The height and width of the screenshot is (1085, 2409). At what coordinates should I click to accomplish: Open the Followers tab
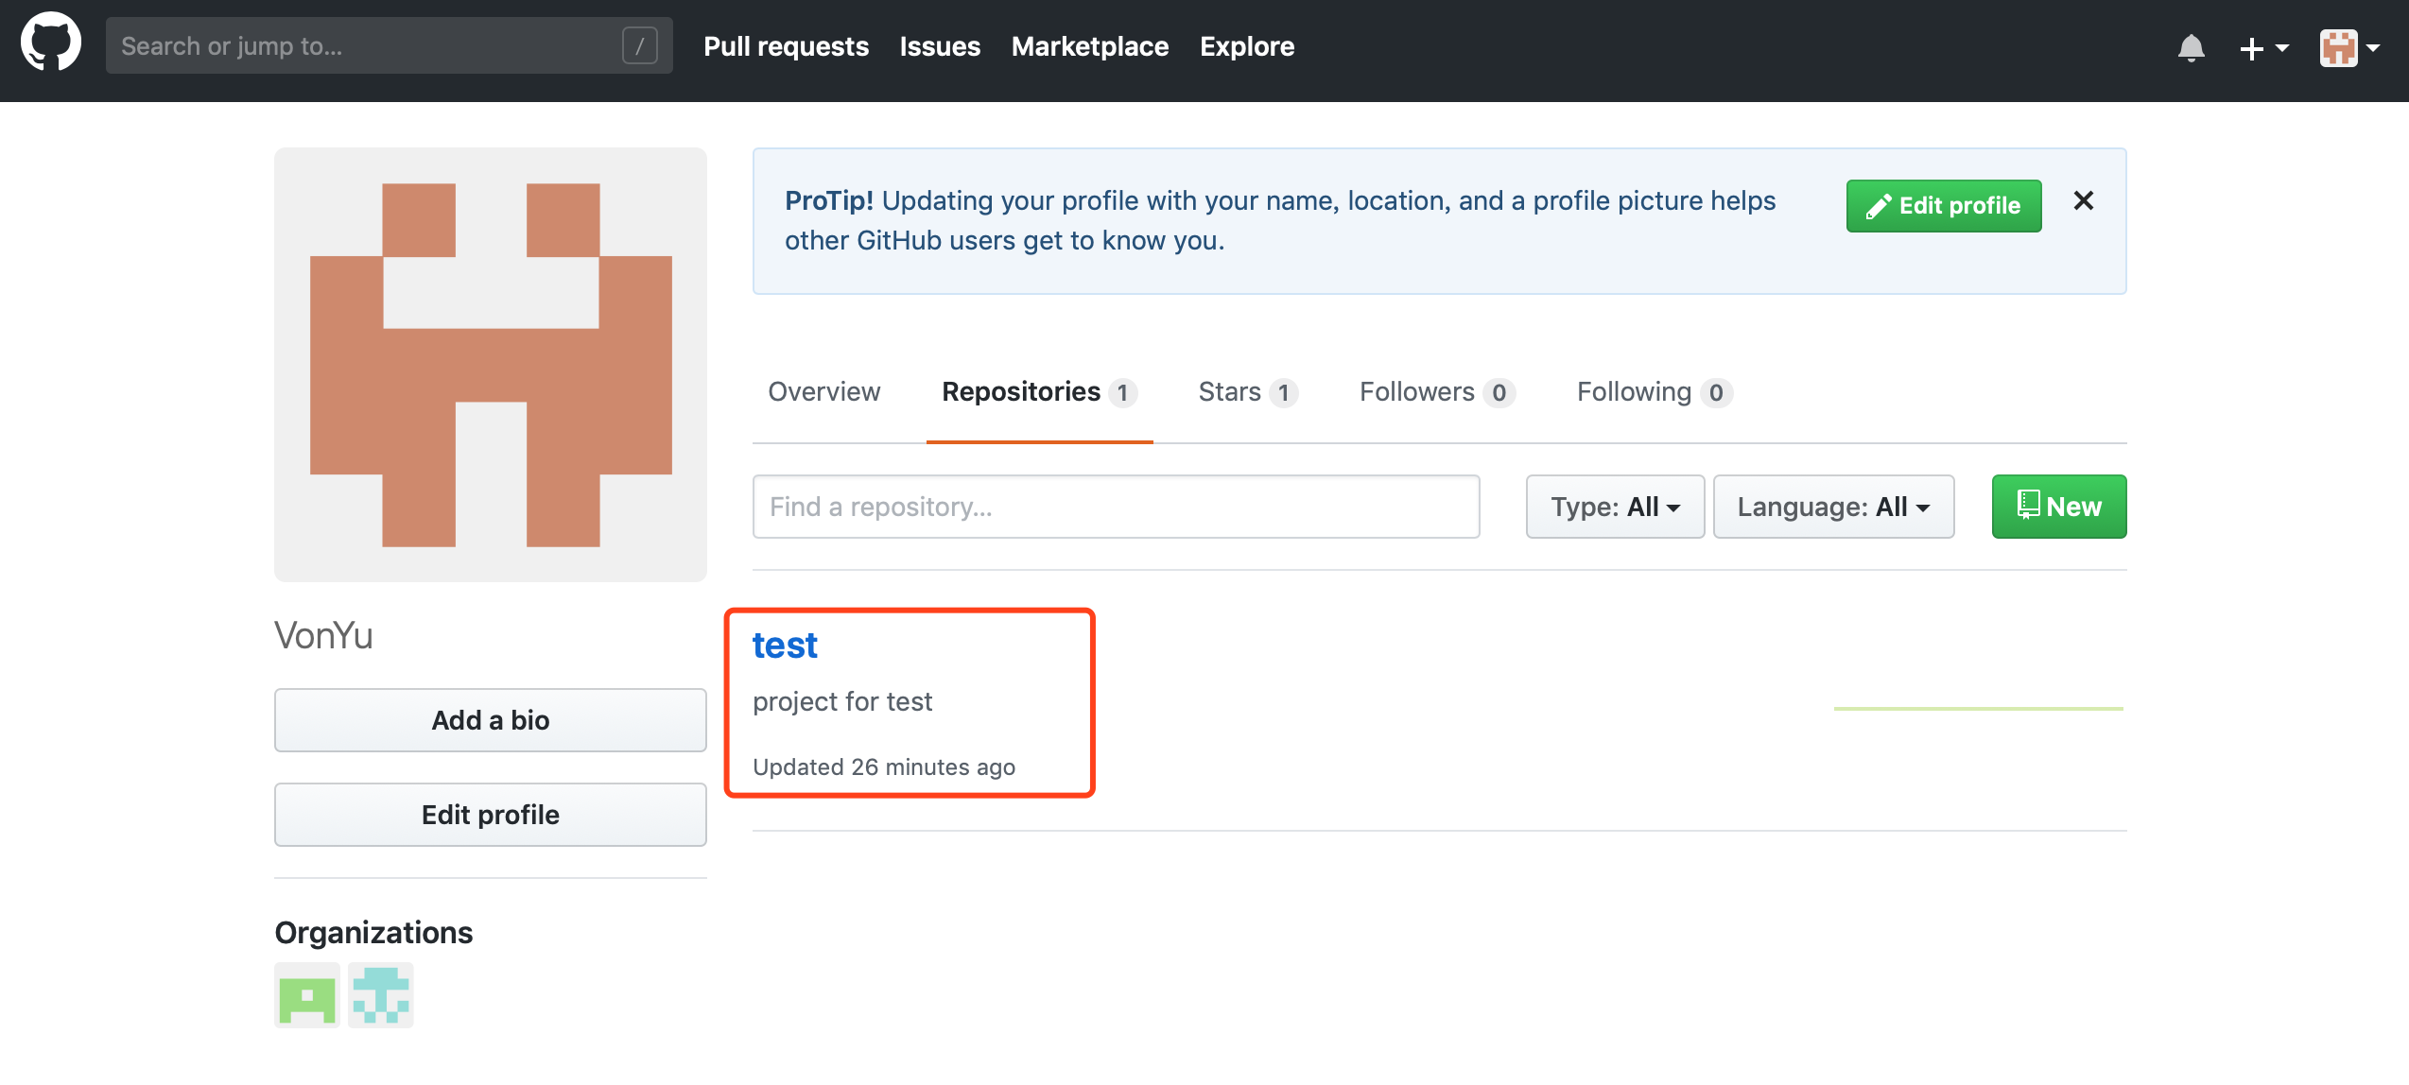pyautogui.click(x=1435, y=391)
